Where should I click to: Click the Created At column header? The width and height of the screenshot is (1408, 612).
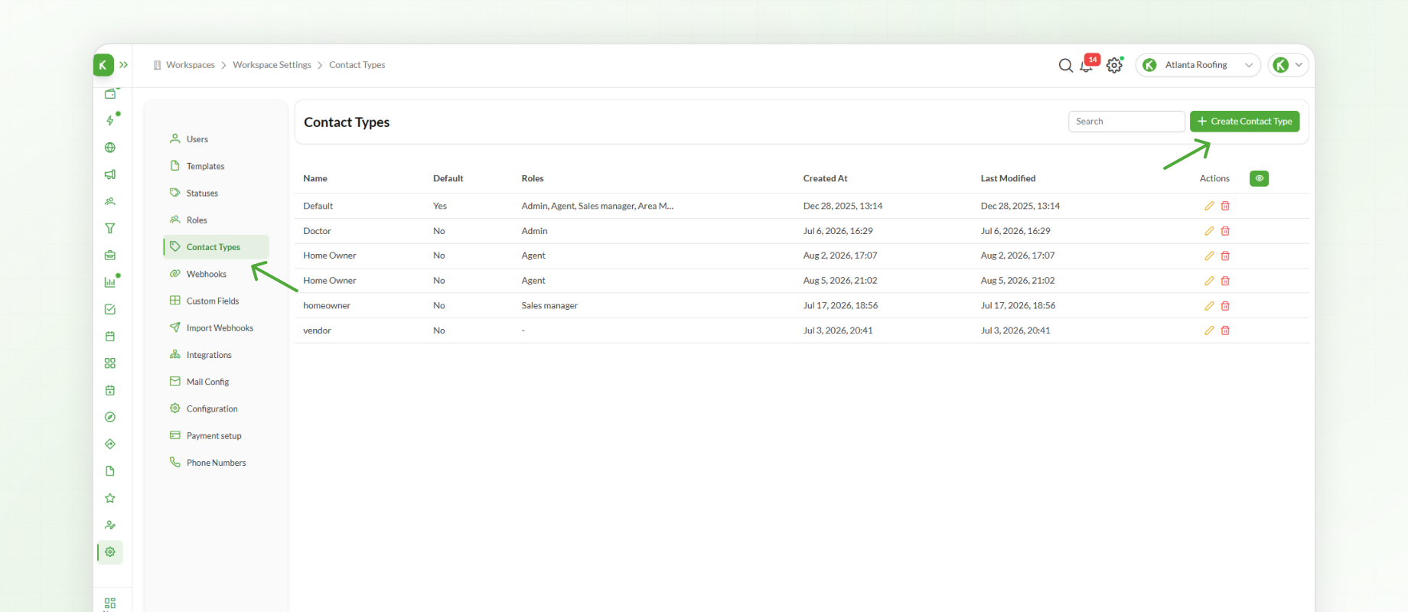(x=825, y=178)
